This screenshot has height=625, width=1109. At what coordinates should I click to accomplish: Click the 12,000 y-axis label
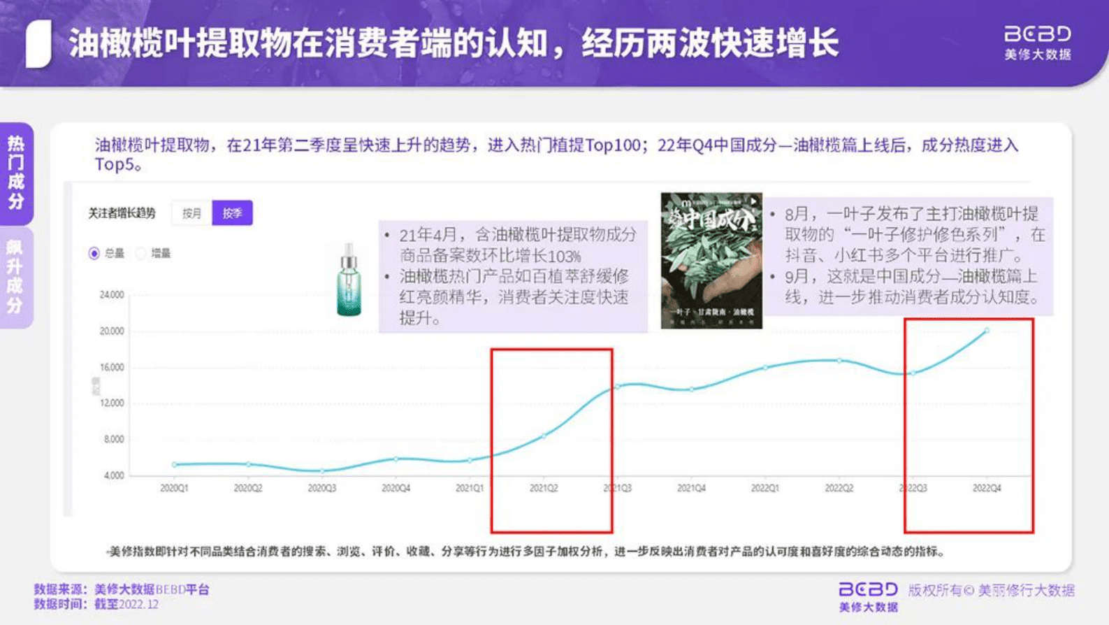(112, 403)
